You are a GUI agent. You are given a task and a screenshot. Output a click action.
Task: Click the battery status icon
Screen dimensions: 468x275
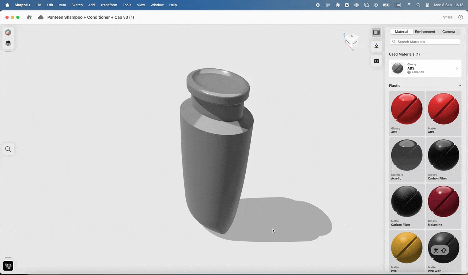pyautogui.click(x=386, y=5)
